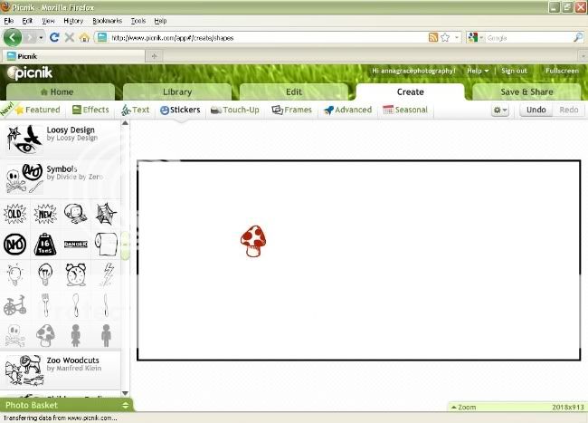Viewport: 588px width, 423px height.
Task: Select the red mushroom on canvas
Action: tap(253, 241)
